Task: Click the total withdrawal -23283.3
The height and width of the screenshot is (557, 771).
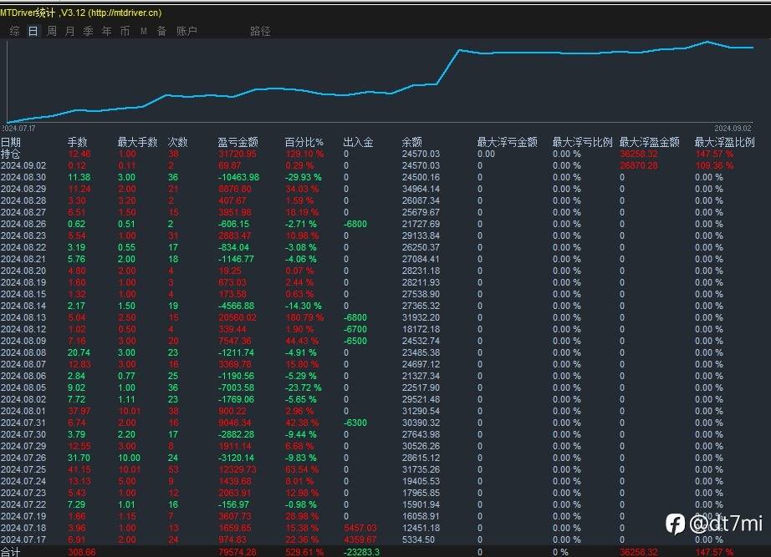Action: (x=361, y=552)
